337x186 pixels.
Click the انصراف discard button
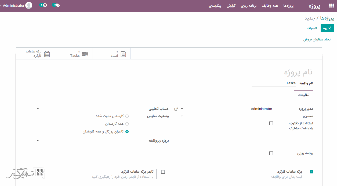pyautogui.click(x=312, y=28)
